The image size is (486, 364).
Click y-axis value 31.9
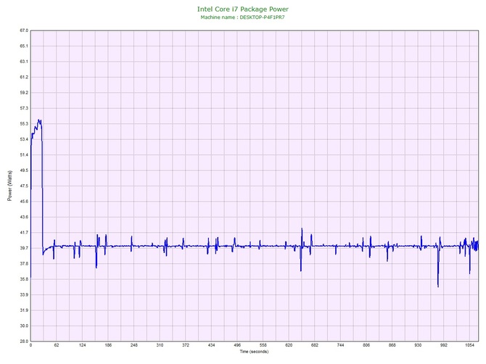[24, 310]
